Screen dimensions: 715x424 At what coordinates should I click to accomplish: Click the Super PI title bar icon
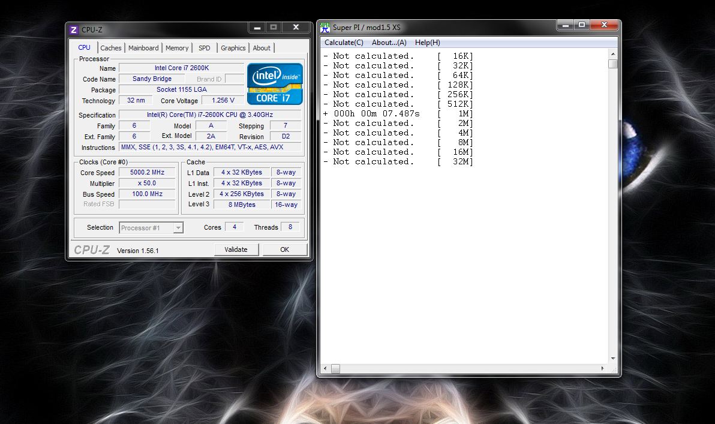point(325,28)
